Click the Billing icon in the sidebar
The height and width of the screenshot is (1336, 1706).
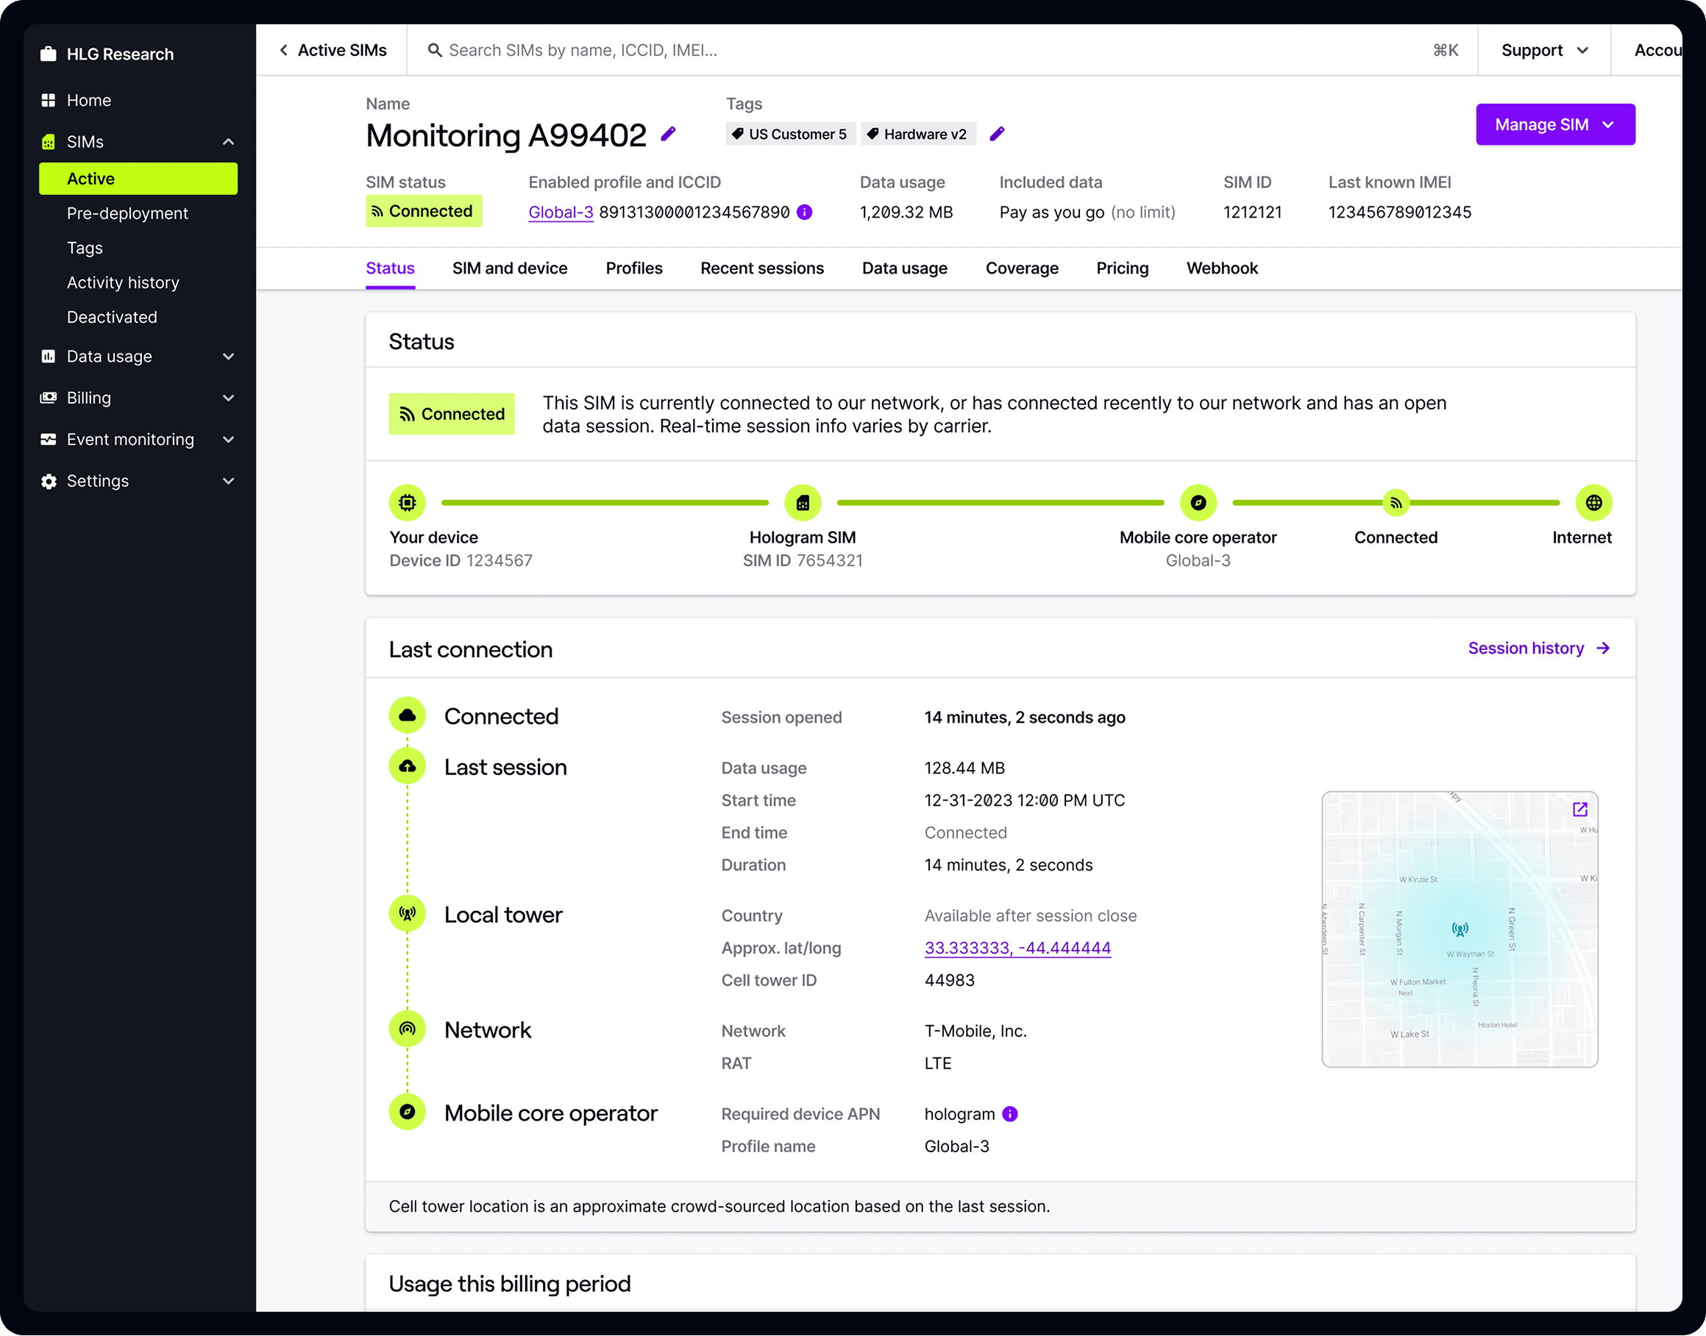(x=48, y=397)
